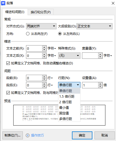Decrease 文本之前 value with down arrow
Image resolution: width=116 pixels, height=141 pixels.
click(x=44, y=50)
